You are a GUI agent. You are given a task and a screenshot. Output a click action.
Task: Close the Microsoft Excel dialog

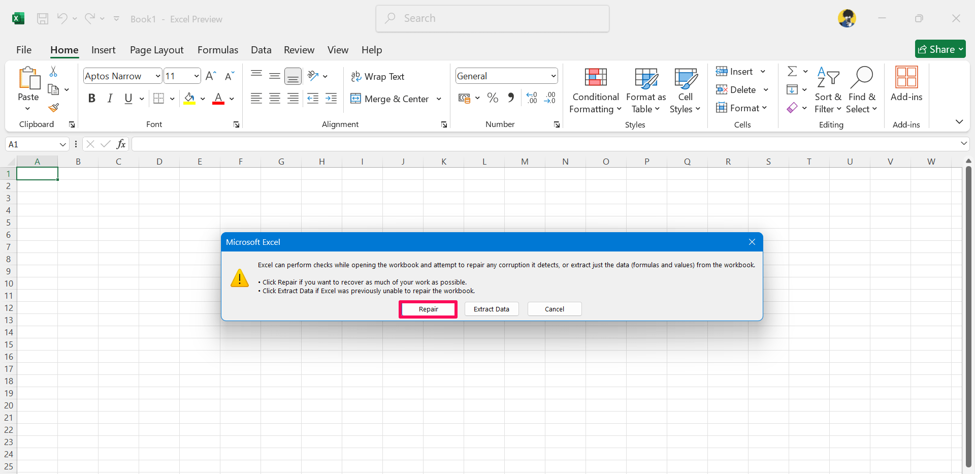click(752, 242)
